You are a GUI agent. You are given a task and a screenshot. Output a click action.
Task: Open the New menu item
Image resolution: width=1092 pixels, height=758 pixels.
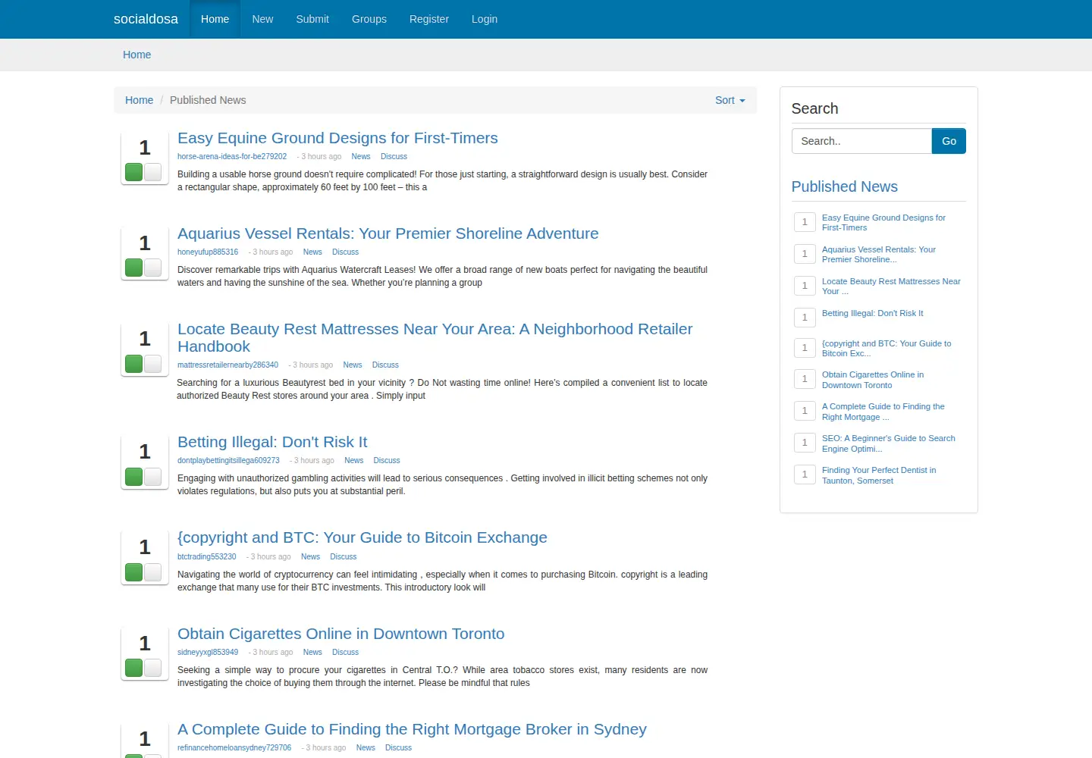point(262,19)
